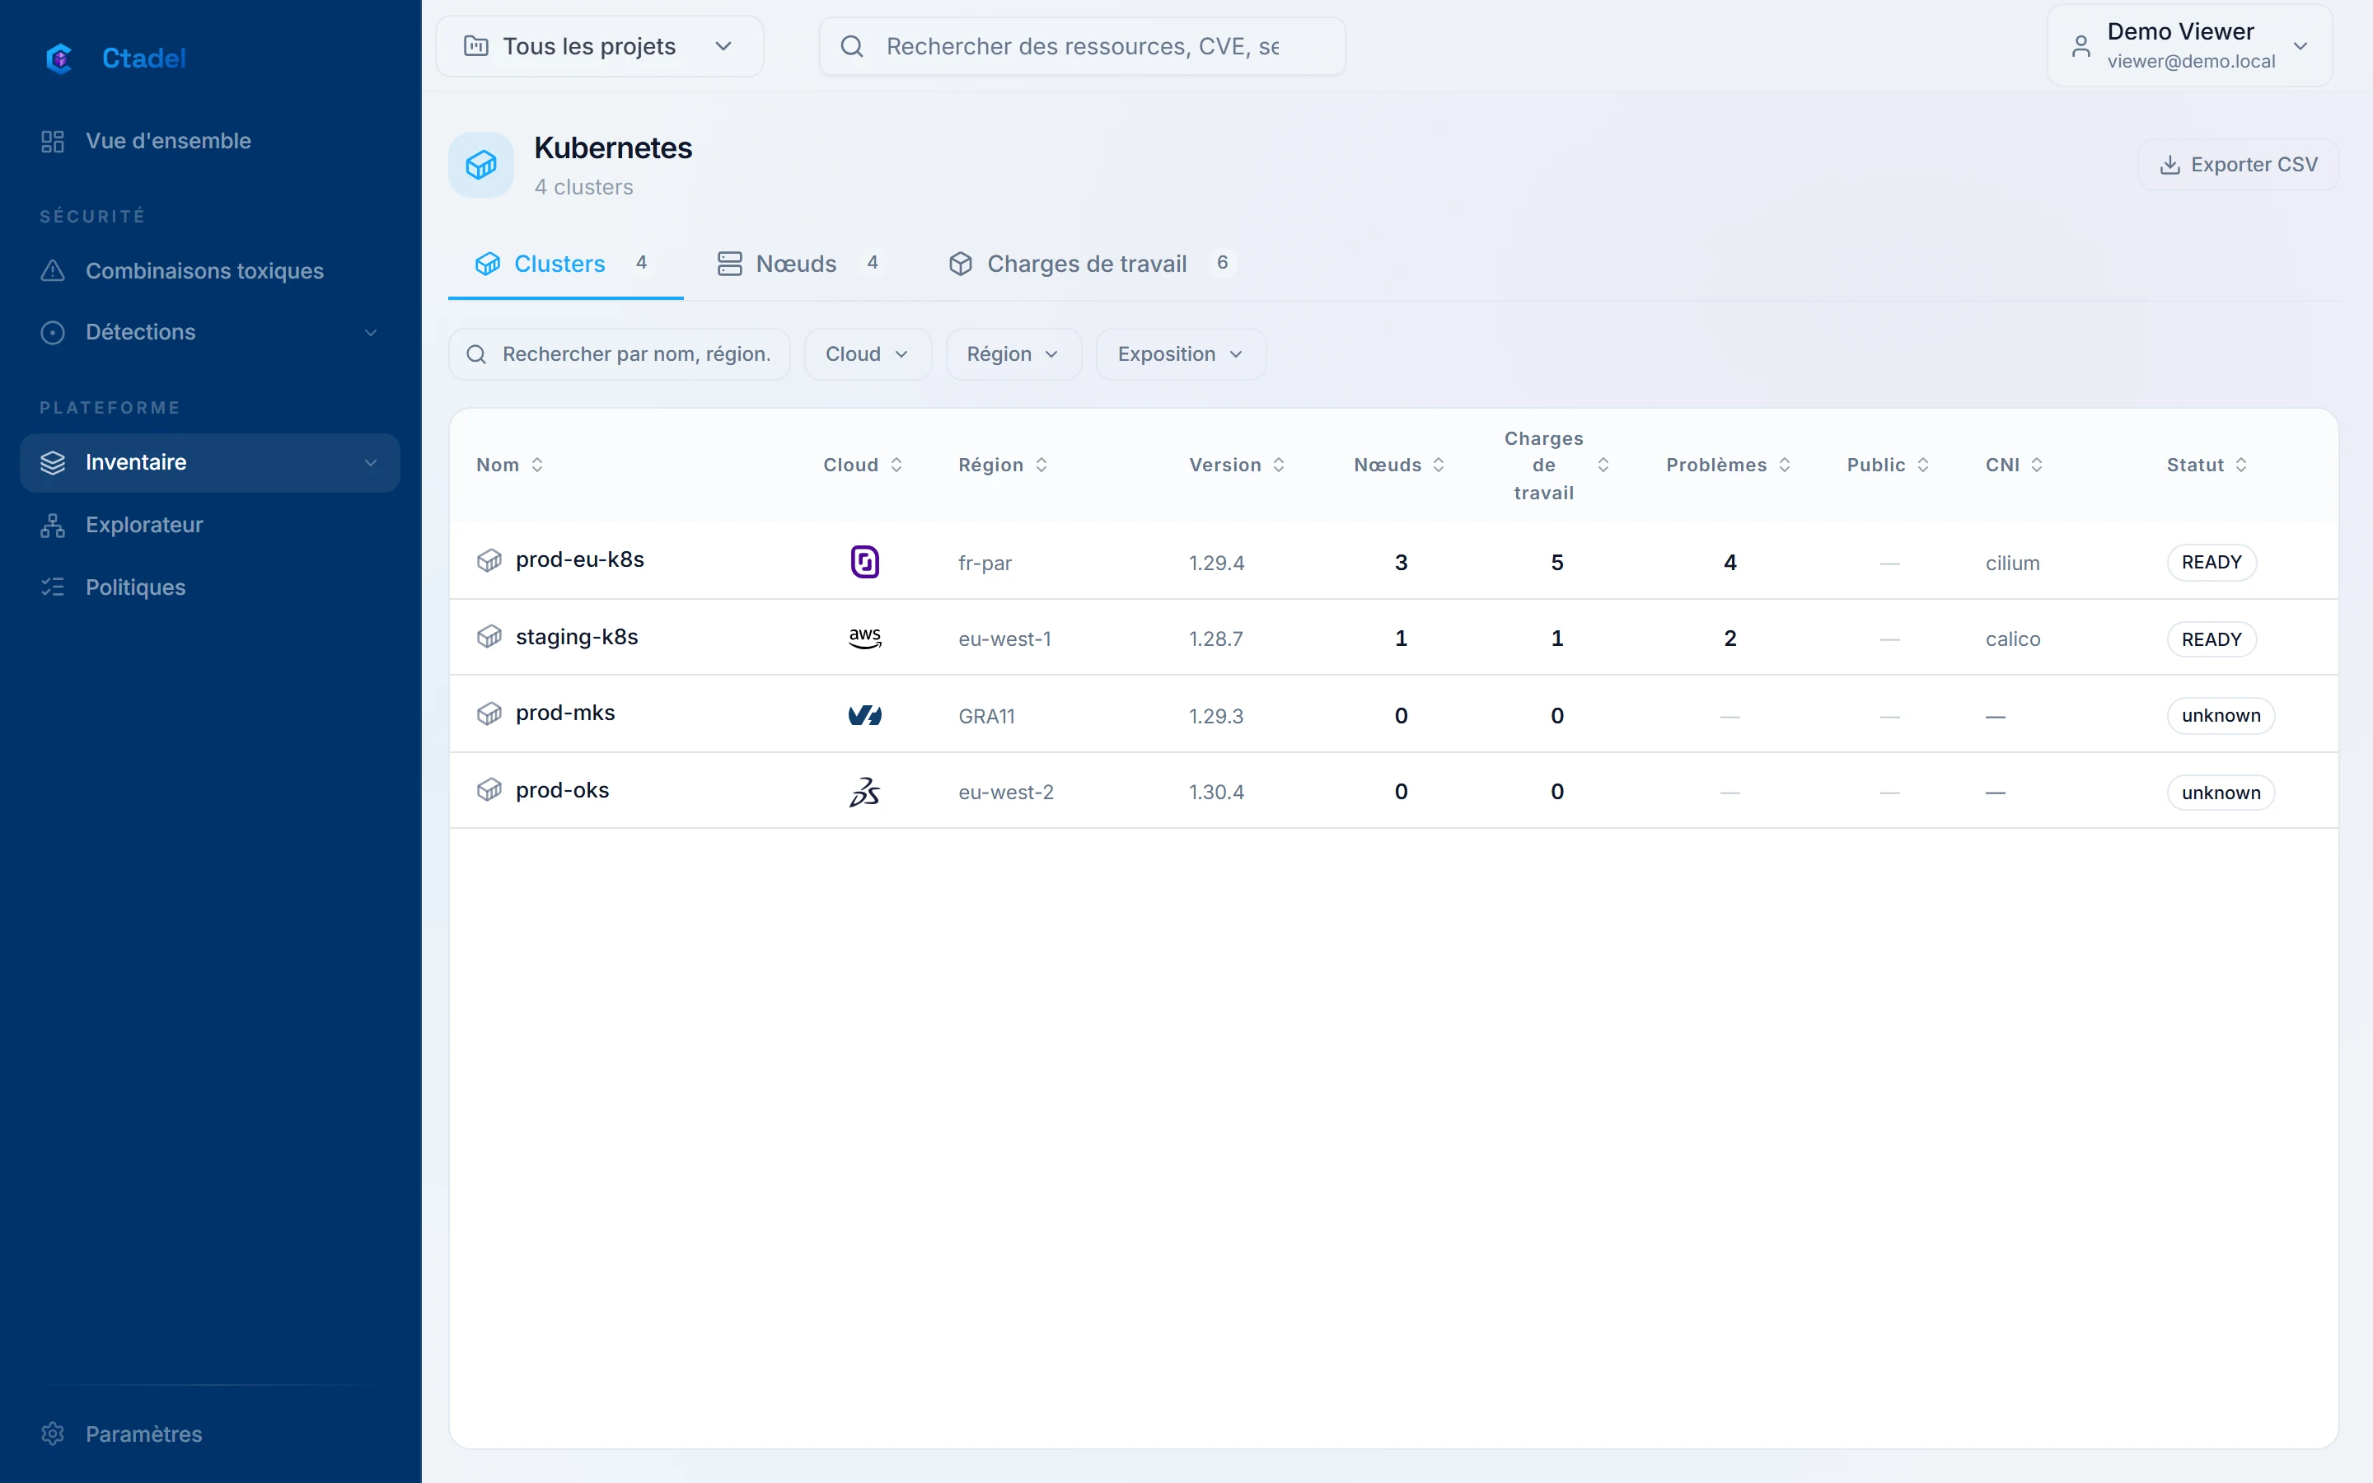Collapse the Inventaire sidebar section
Image resolution: width=2373 pixels, height=1483 pixels.
click(x=210, y=463)
